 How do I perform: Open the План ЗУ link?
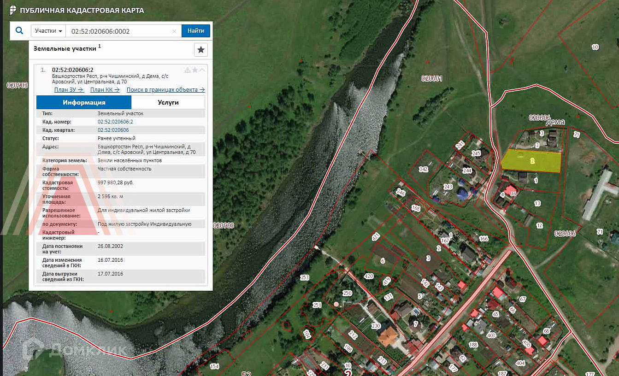pyautogui.click(x=69, y=90)
